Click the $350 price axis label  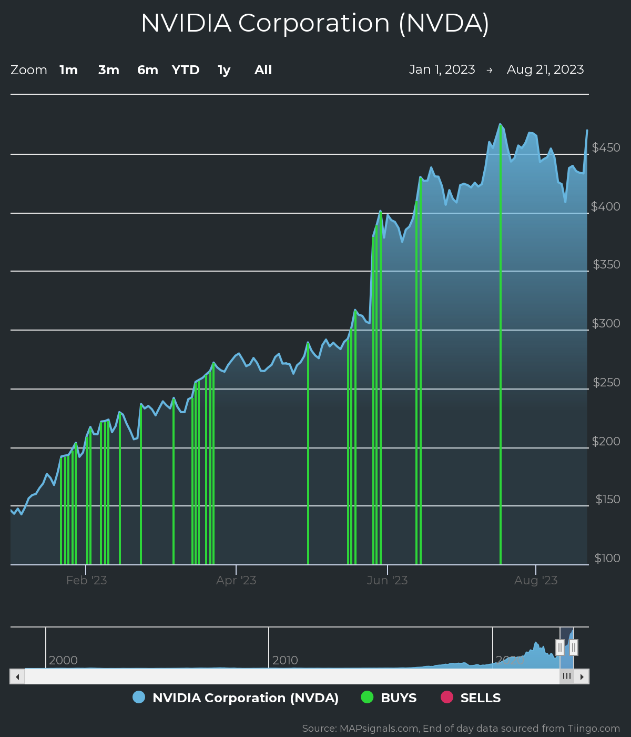click(x=607, y=264)
